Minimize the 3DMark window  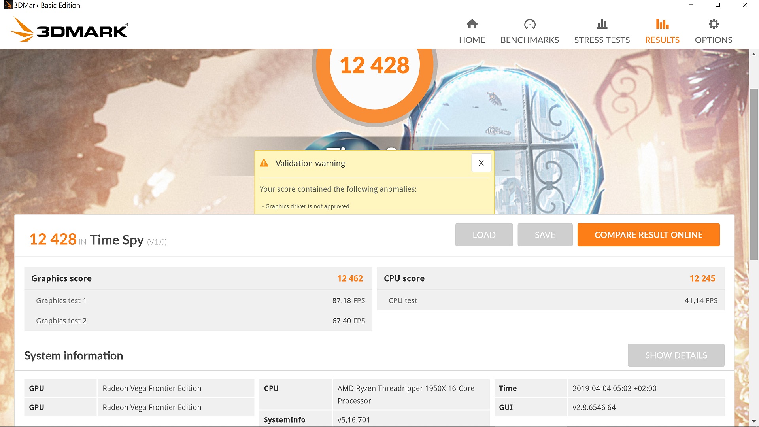pyautogui.click(x=691, y=5)
